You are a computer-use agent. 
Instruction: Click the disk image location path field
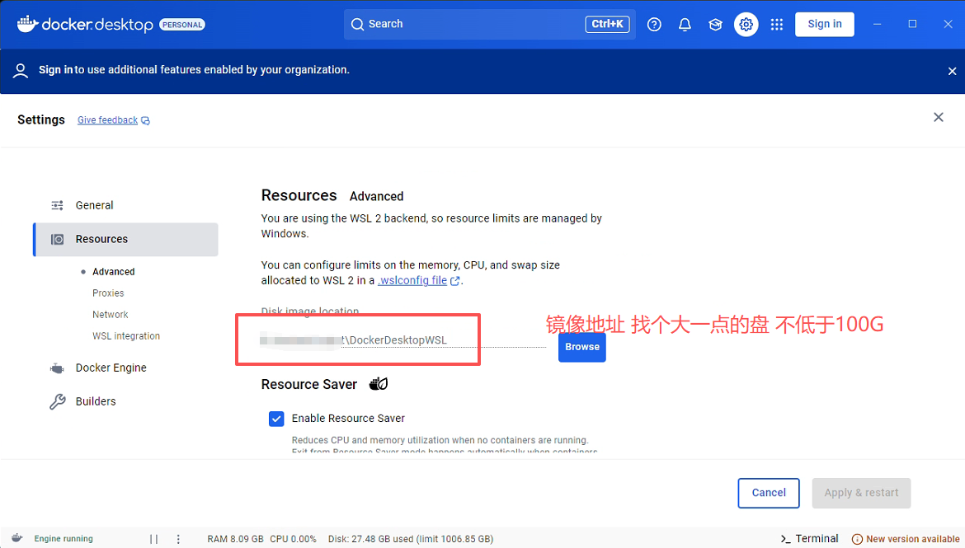pyautogui.click(x=402, y=340)
